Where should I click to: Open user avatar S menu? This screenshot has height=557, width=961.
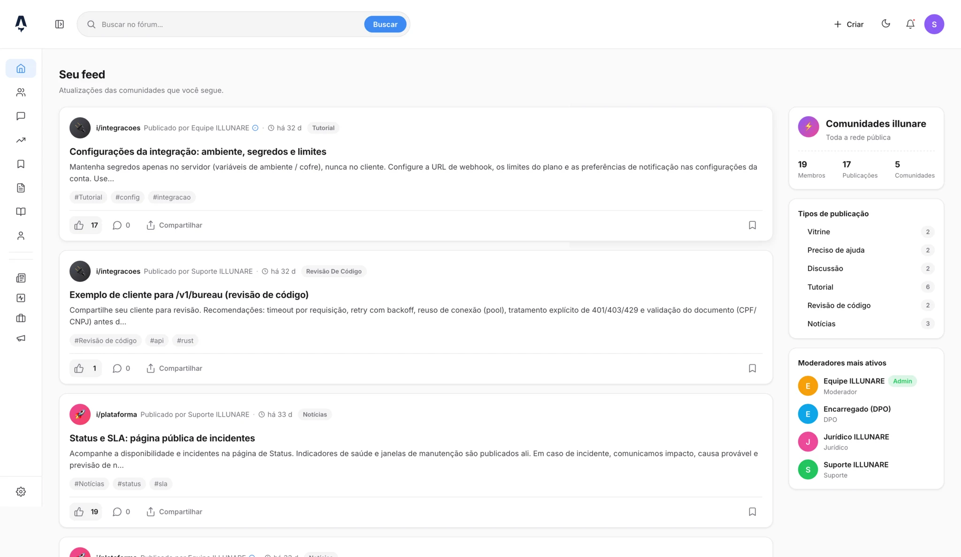pyautogui.click(x=934, y=24)
